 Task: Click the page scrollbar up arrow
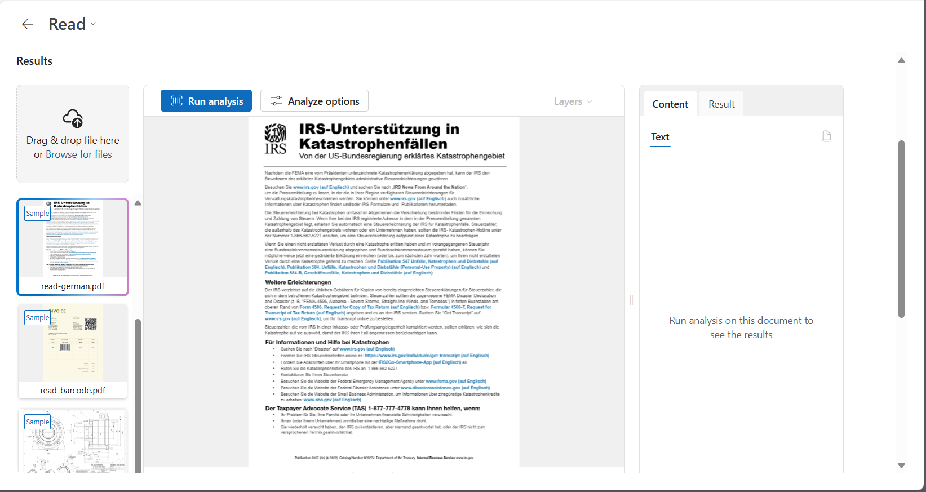point(901,60)
